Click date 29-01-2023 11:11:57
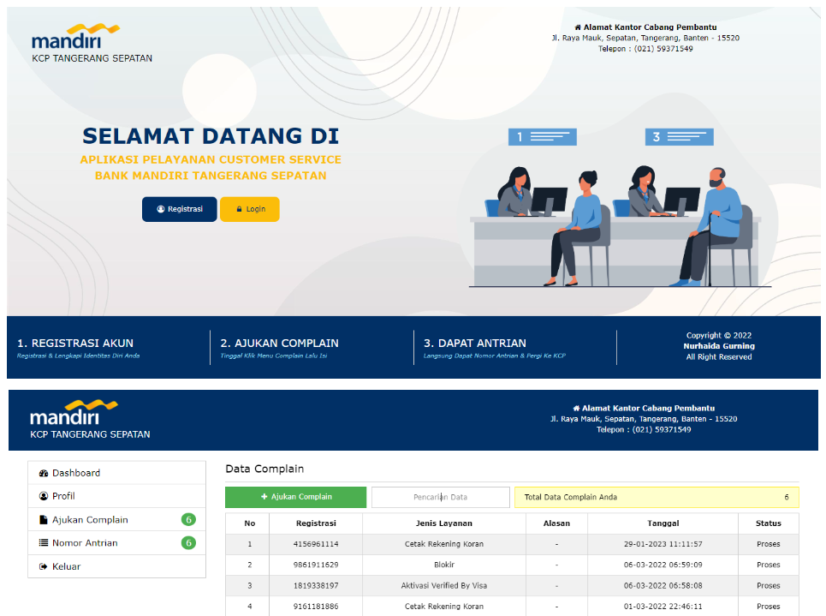The image size is (826, 616). pos(663,544)
